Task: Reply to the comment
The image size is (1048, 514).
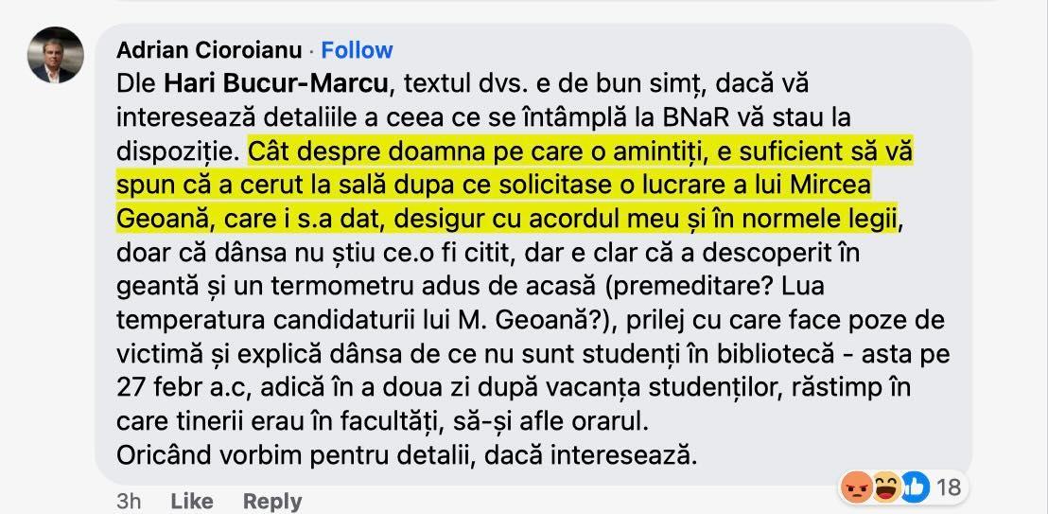Action: (272, 501)
